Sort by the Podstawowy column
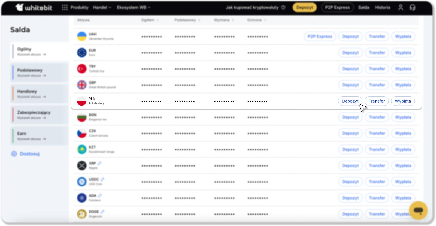Image resolution: width=436 pixels, height=226 pixels. click(187, 20)
